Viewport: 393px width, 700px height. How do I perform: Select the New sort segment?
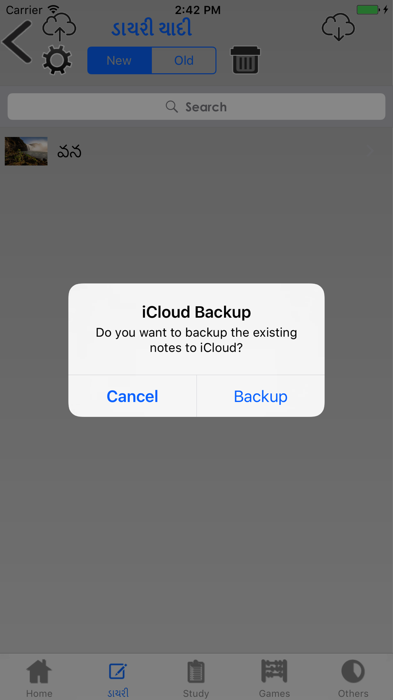click(119, 61)
